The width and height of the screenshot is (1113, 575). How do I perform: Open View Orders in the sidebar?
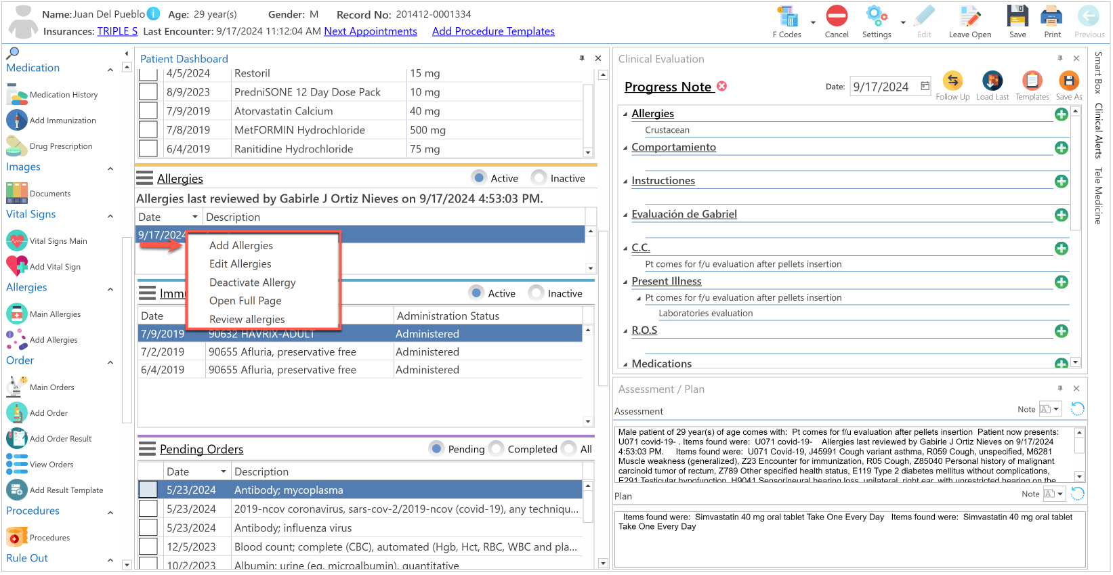(39, 465)
